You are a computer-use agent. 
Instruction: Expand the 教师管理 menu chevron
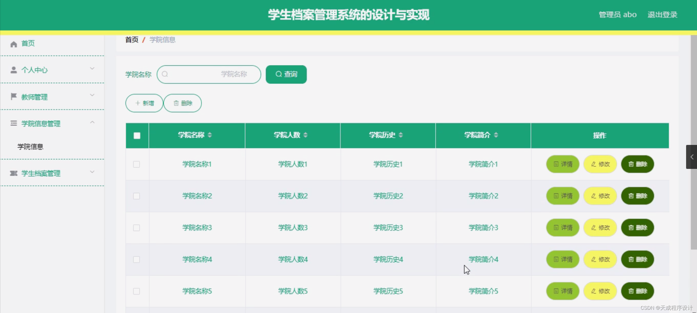[x=92, y=95]
